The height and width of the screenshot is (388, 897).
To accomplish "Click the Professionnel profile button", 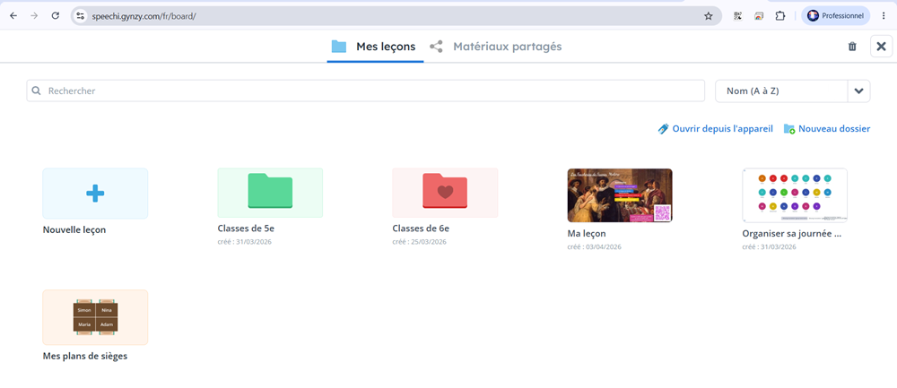I will coord(836,16).
